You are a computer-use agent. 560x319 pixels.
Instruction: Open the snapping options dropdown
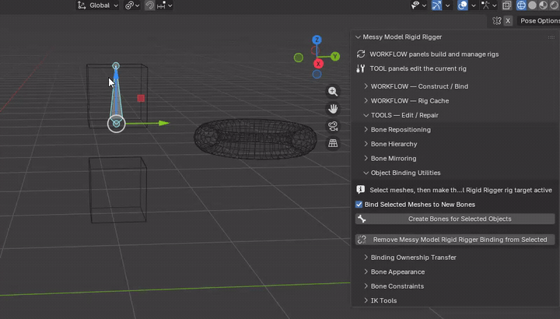(x=165, y=5)
